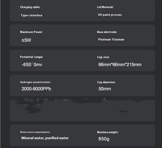Click the Charging cable label

pos(30,7)
